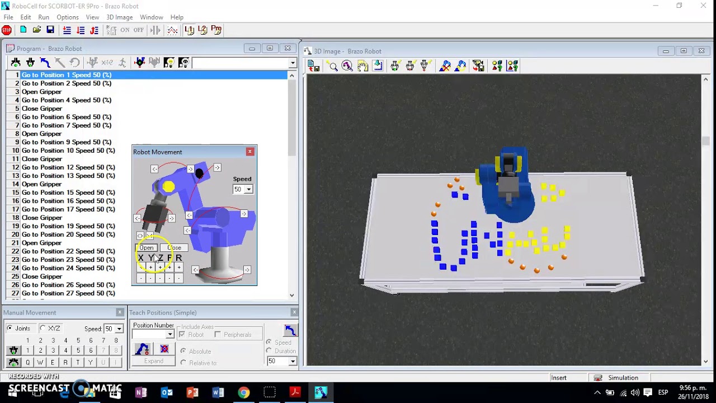716x403 pixels.
Task: Open the 3D Image menu
Action: 120,17
